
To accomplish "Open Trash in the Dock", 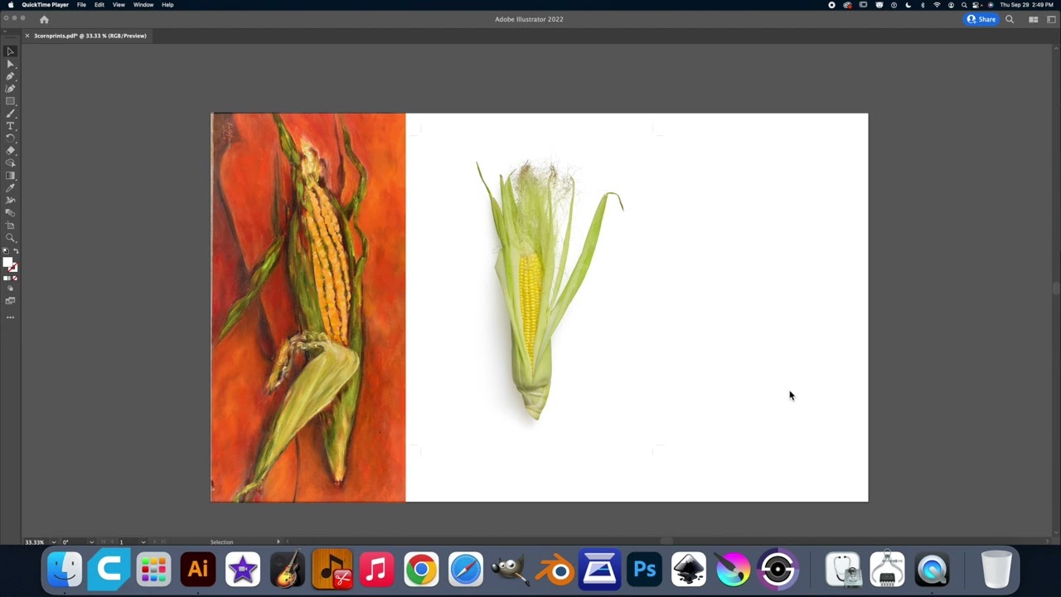I will [996, 570].
